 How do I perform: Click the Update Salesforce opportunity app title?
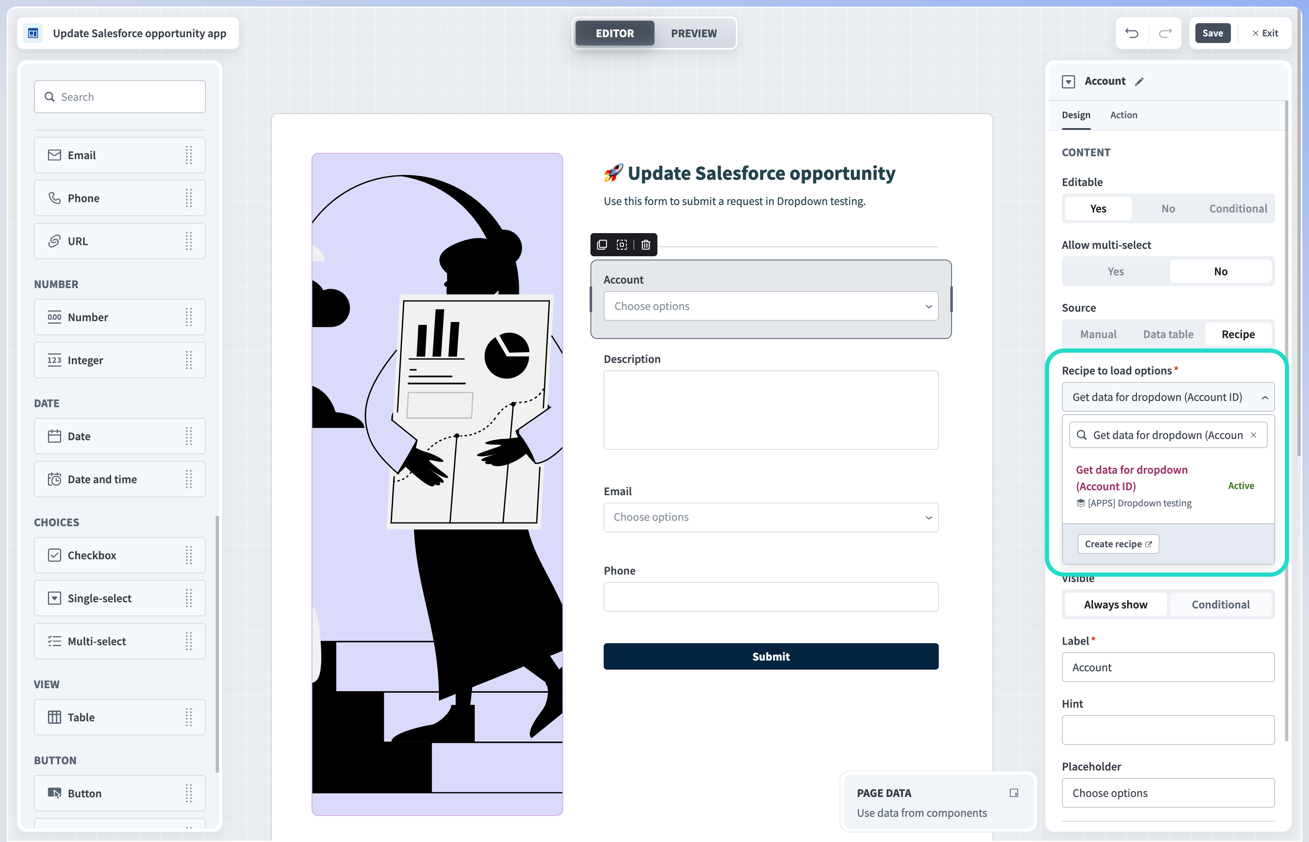tap(139, 33)
